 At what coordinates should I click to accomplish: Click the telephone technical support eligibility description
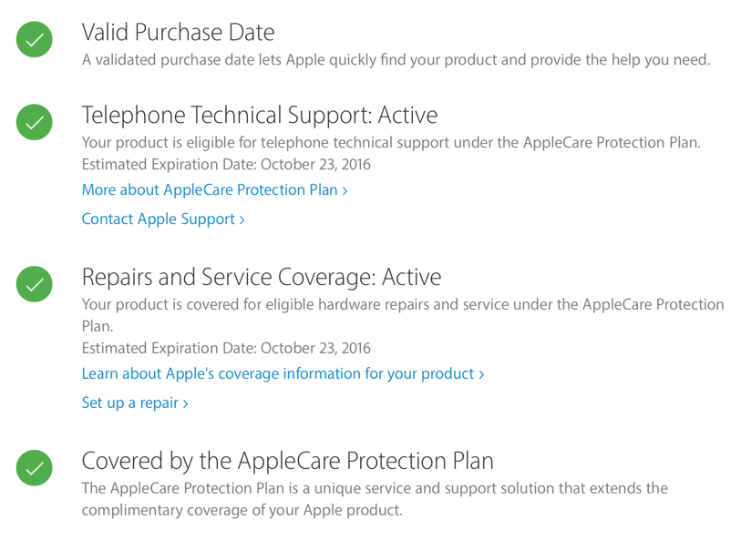391,143
